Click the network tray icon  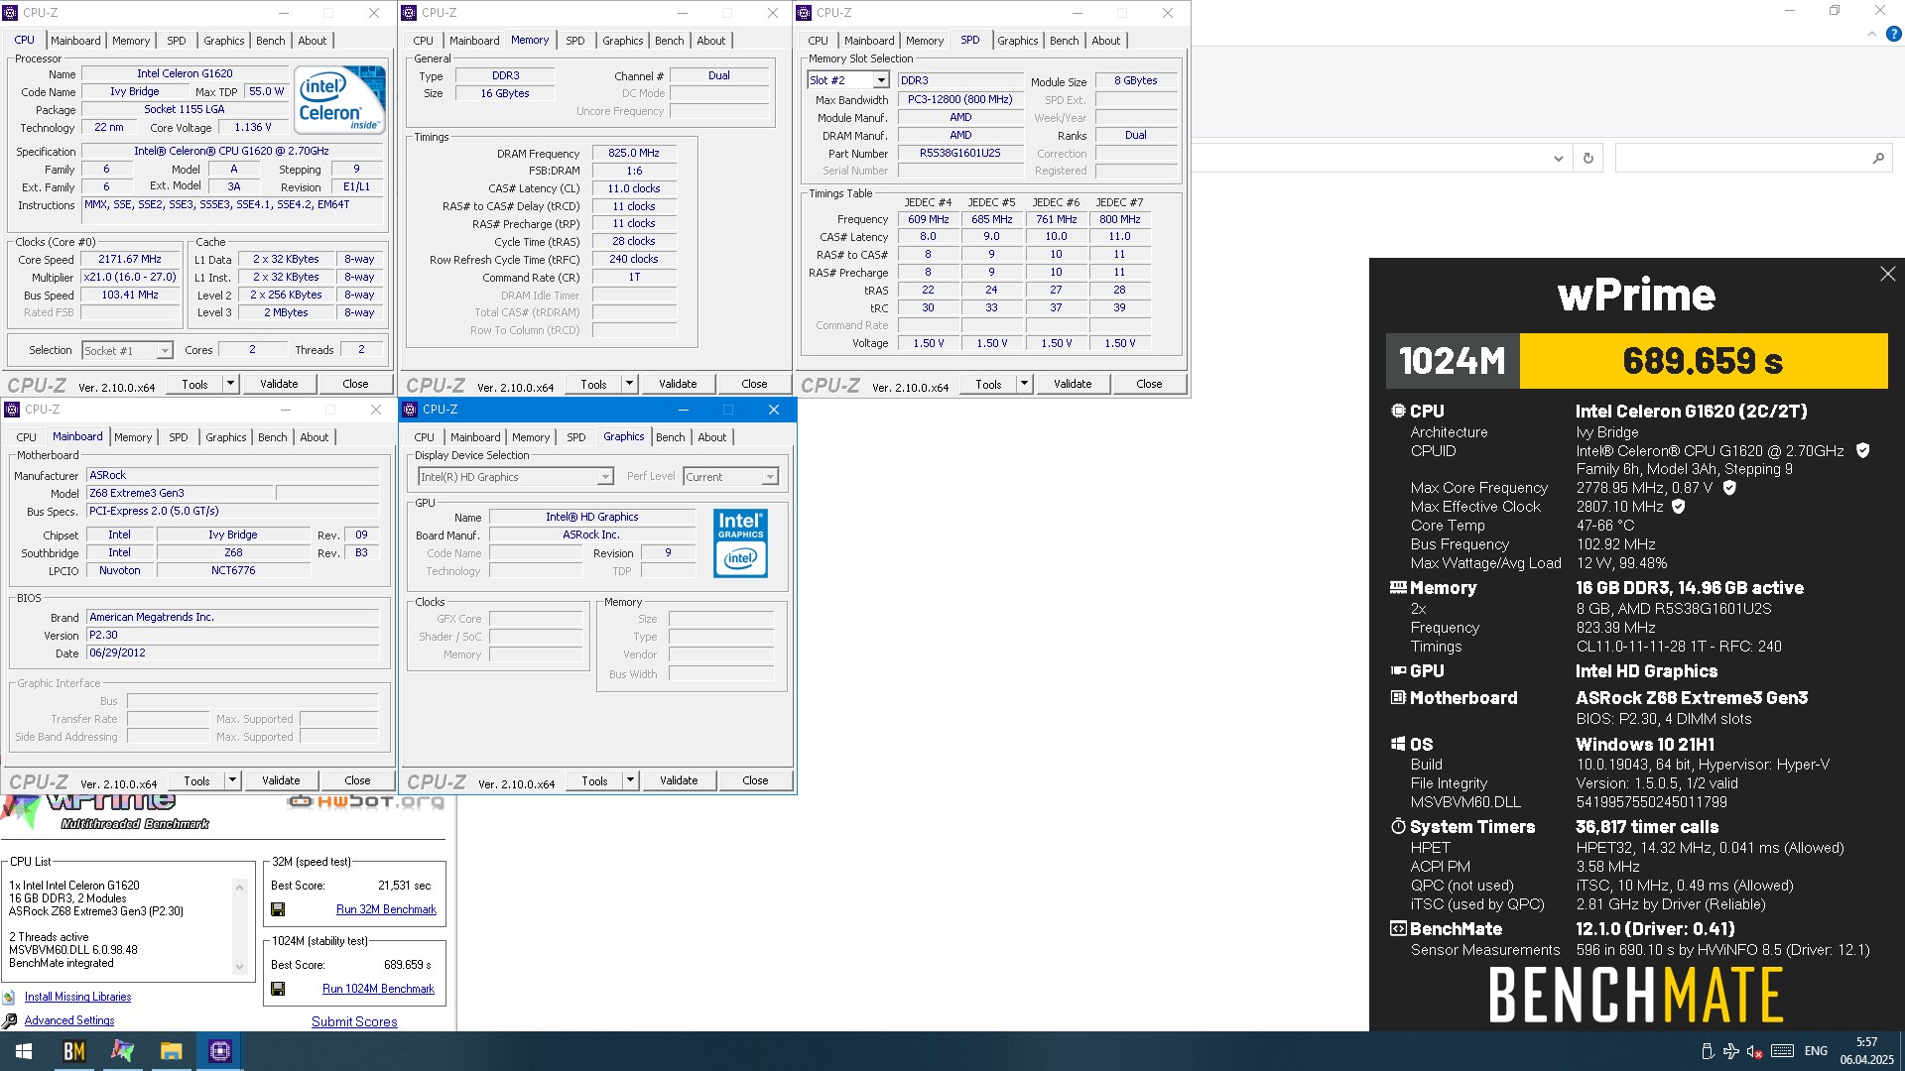coord(1730,1051)
